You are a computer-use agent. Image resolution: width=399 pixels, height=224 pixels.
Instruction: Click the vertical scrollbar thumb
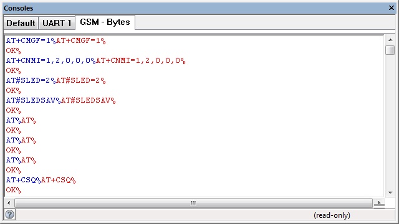tap(390, 50)
